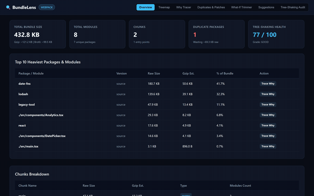Click the Tree-Shaking Health card
Image resolution: width=314 pixels, height=196 pixels.
276,34
